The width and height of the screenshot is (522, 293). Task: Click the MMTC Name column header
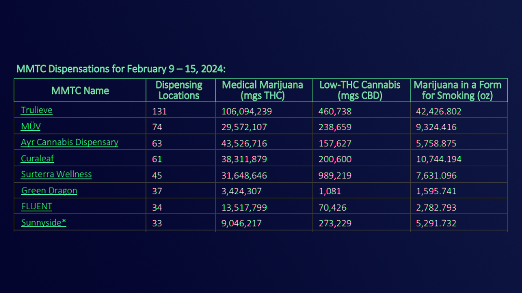(x=80, y=91)
